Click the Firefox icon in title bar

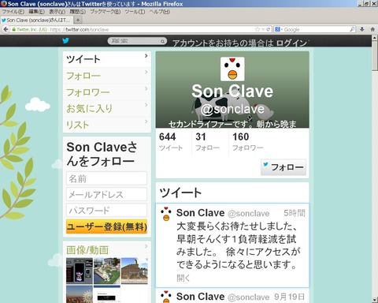(3, 4)
